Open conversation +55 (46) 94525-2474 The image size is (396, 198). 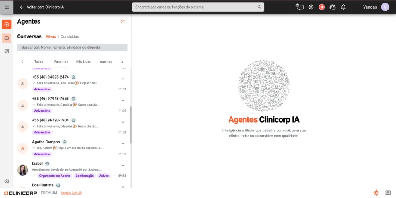(x=72, y=83)
